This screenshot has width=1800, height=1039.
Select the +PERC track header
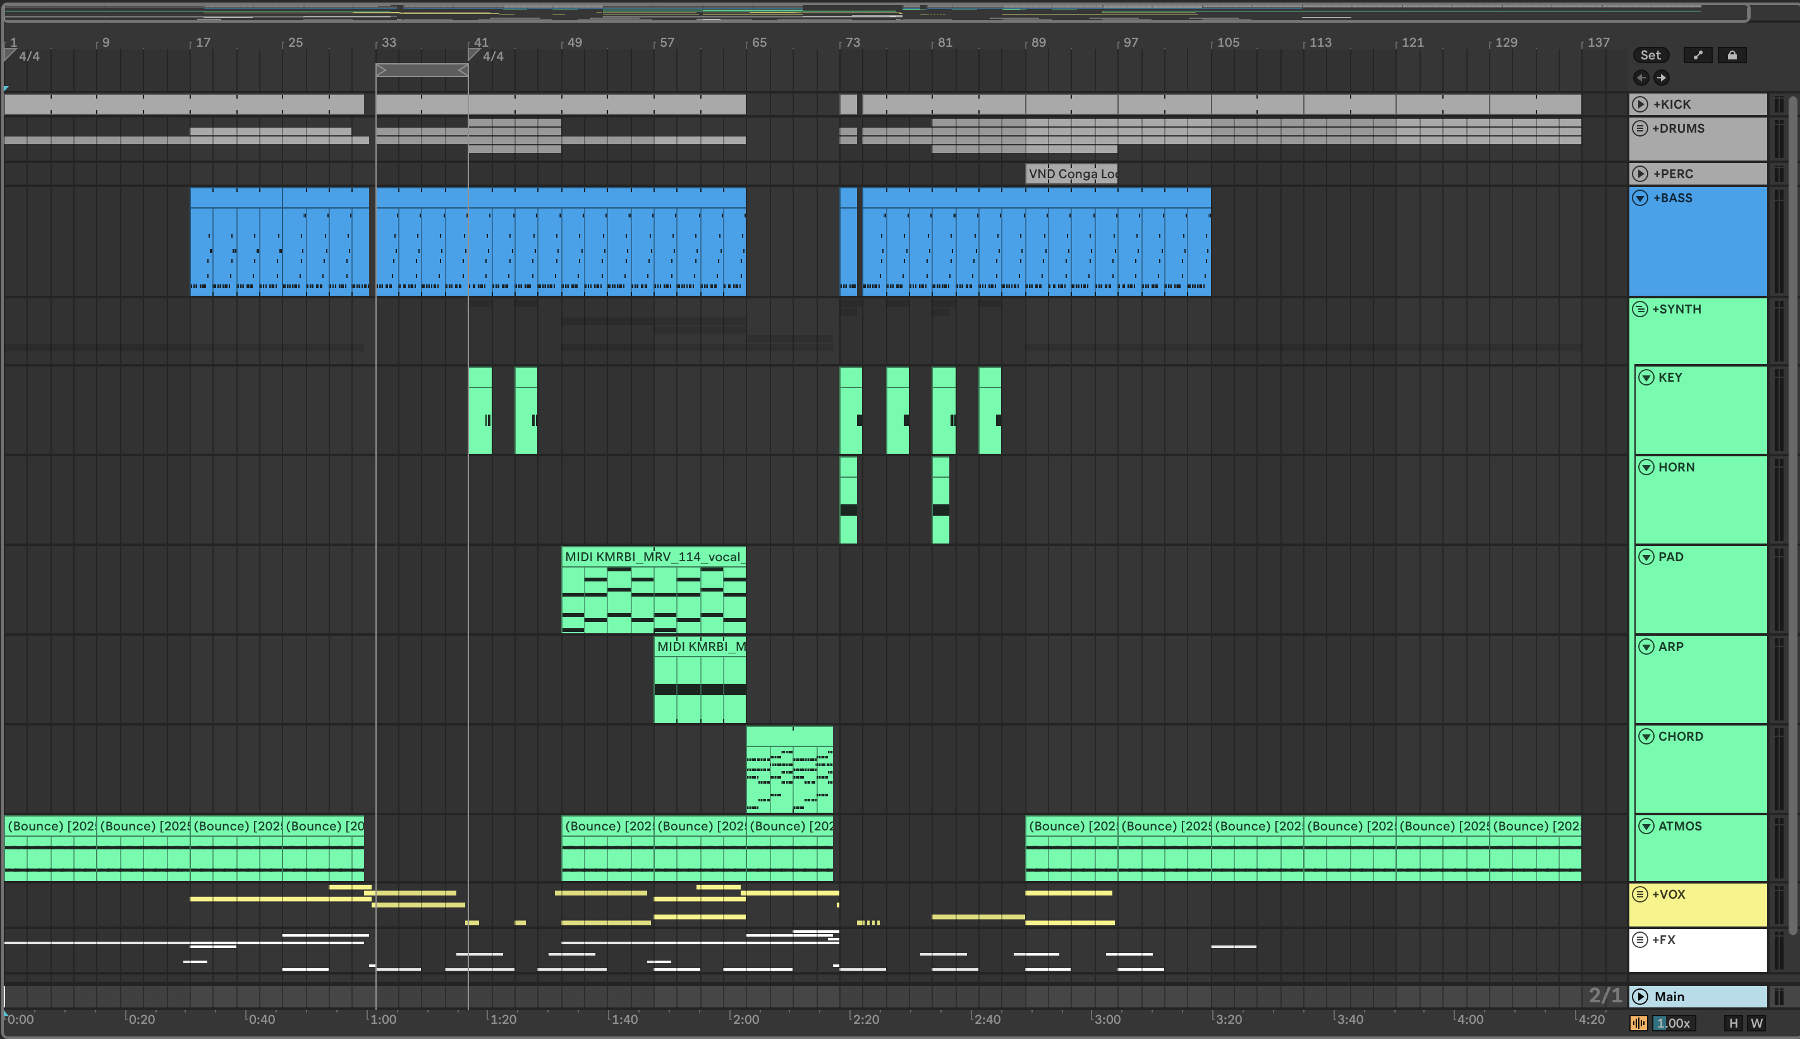coord(1698,174)
